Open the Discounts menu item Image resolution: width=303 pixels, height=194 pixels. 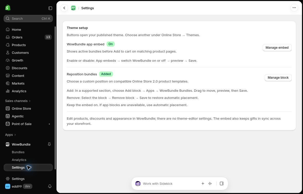click(28, 68)
